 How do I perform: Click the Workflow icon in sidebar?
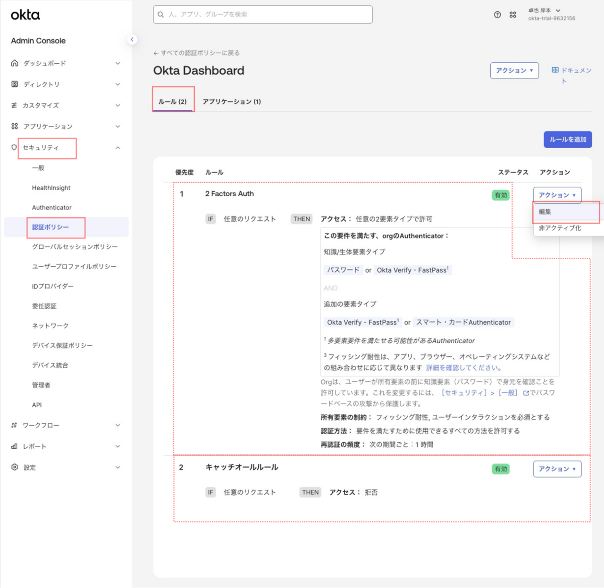pos(14,425)
